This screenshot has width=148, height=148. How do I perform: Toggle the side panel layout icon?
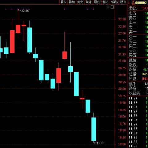point(112,7)
